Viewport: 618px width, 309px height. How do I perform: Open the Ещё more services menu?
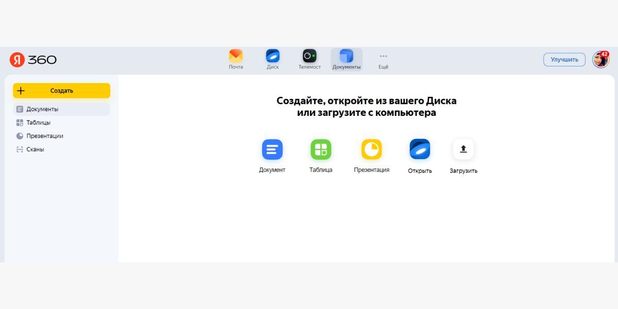383,60
